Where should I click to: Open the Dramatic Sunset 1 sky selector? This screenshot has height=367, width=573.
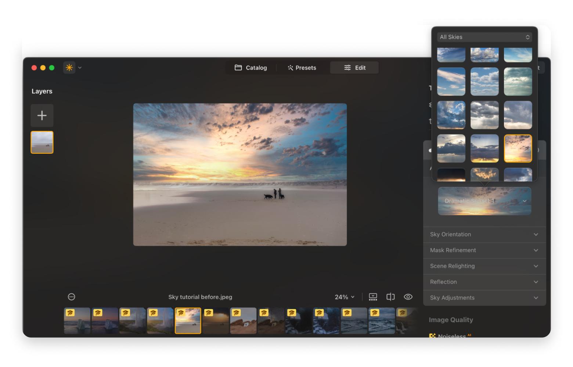click(484, 201)
